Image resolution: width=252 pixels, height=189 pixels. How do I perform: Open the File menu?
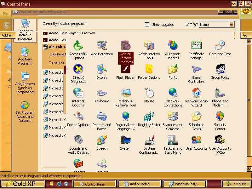coord(5,14)
